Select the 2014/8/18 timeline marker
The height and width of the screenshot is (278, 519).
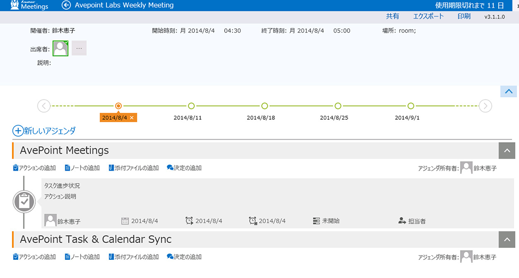[x=265, y=106]
